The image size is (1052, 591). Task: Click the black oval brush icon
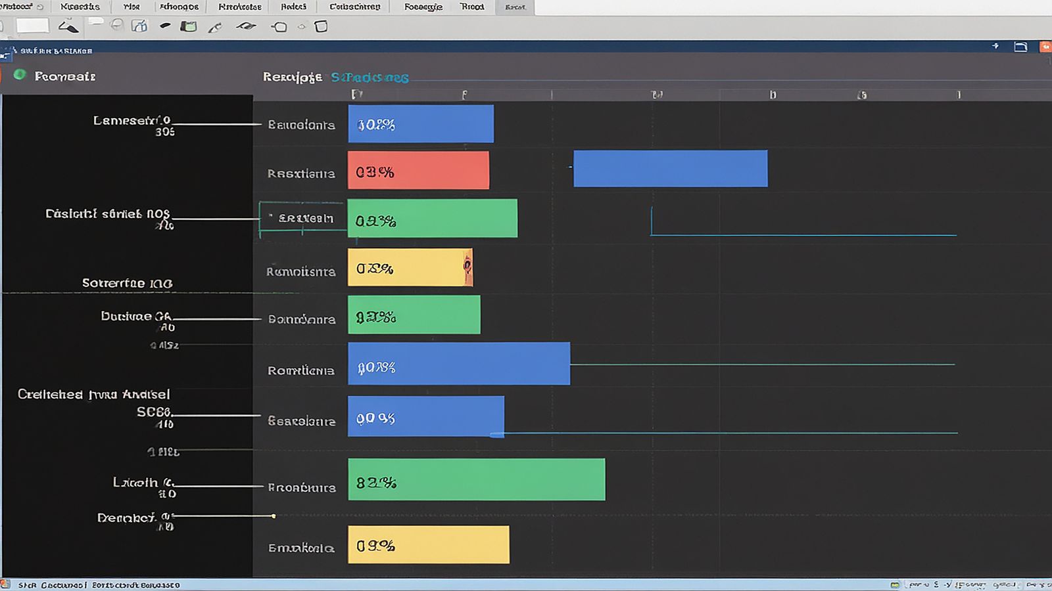pos(165,26)
